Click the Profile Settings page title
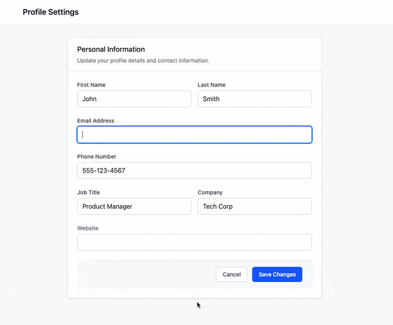The height and width of the screenshot is (325, 393). (x=50, y=12)
